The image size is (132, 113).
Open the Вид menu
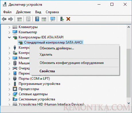[38, 12]
